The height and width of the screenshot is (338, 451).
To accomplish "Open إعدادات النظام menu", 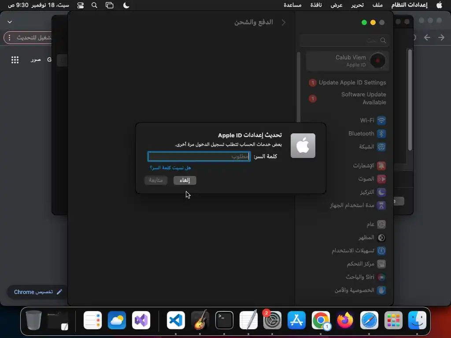I will coord(409,5).
